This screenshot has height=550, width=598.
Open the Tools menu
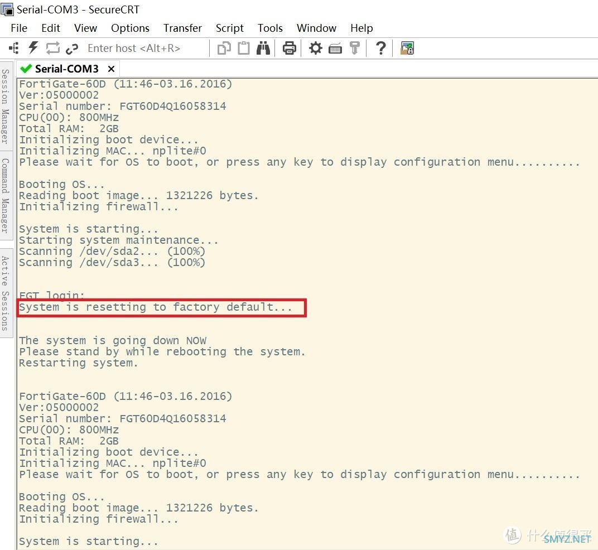click(270, 28)
